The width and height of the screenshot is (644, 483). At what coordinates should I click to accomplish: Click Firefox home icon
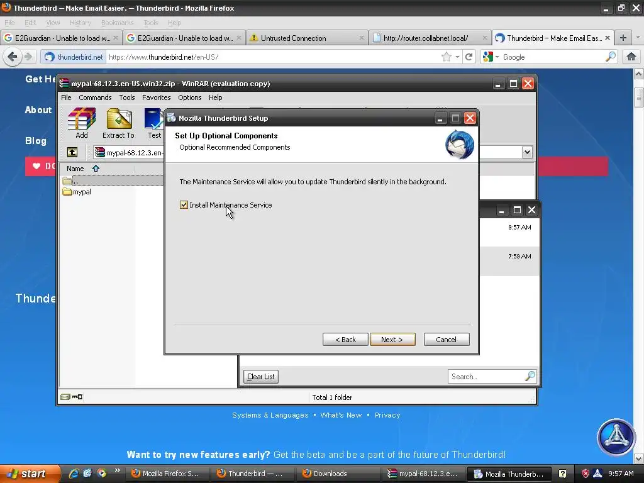pyautogui.click(x=631, y=57)
